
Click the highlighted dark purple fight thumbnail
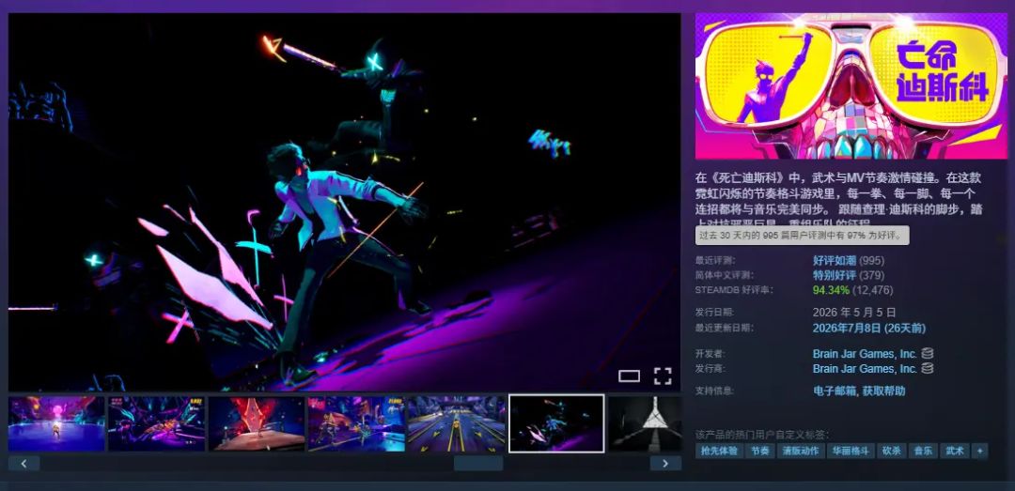pyautogui.click(x=556, y=423)
